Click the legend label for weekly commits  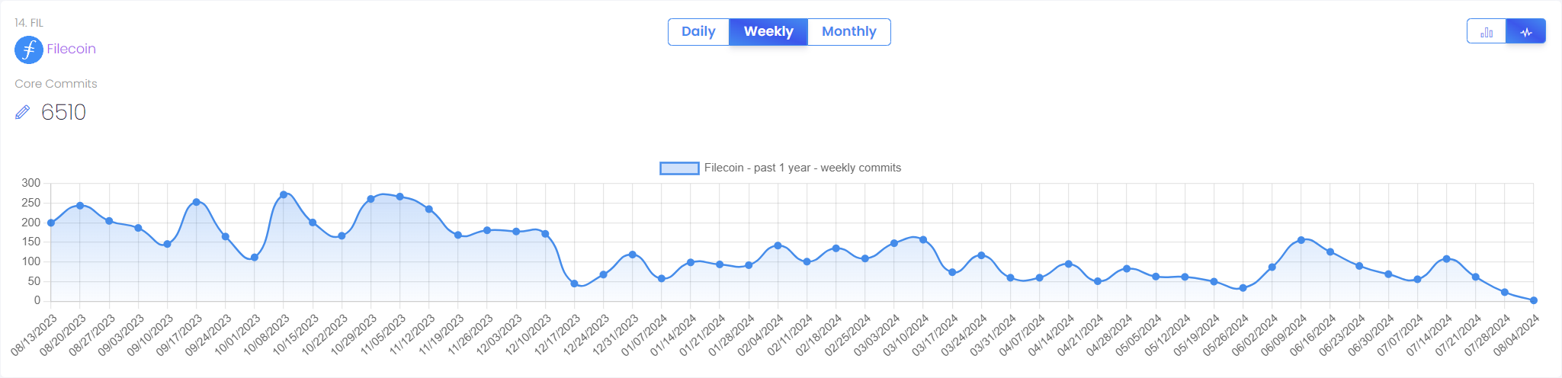[802, 168]
